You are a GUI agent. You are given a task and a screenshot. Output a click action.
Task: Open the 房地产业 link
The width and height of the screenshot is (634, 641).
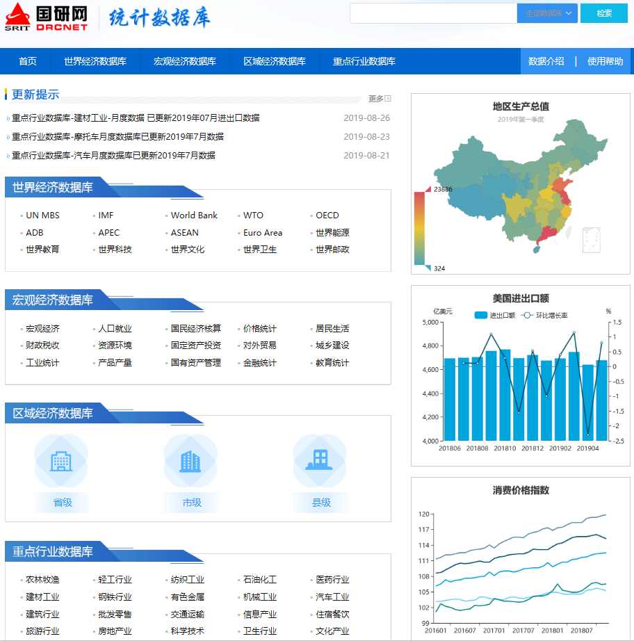115,631
